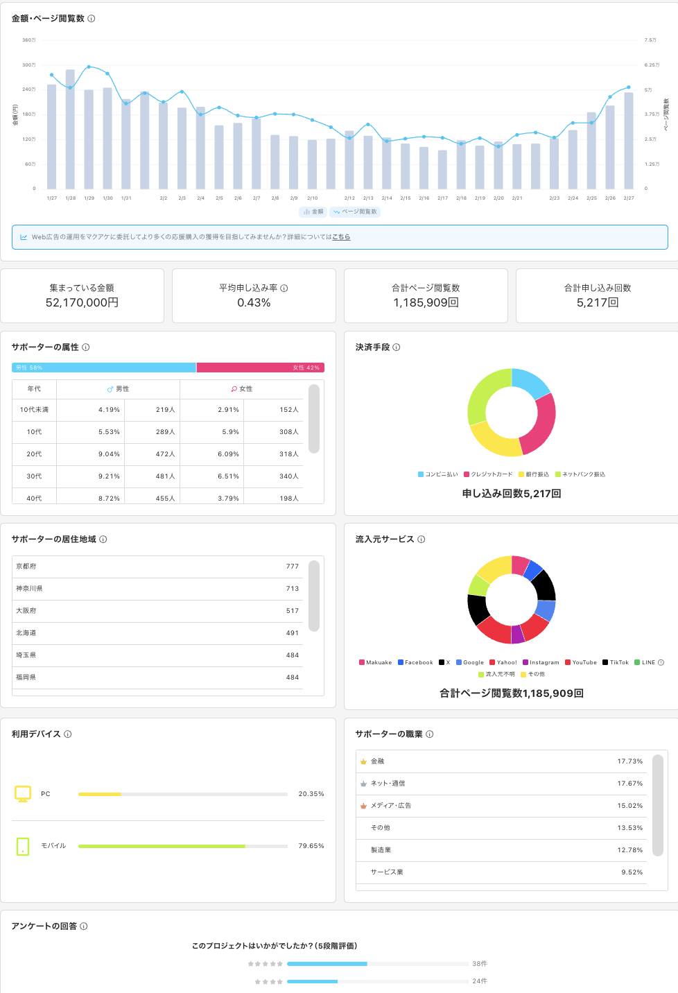Click the 合計申し込み回数 5,217回 card
The height and width of the screenshot is (993, 678).
click(x=597, y=296)
